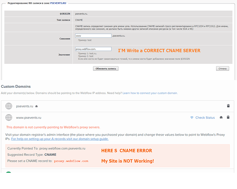Click the proxy.webflow.com CNAME record value
Image resolution: width=237 pixels, height=189 pixels.
point(71,161)
